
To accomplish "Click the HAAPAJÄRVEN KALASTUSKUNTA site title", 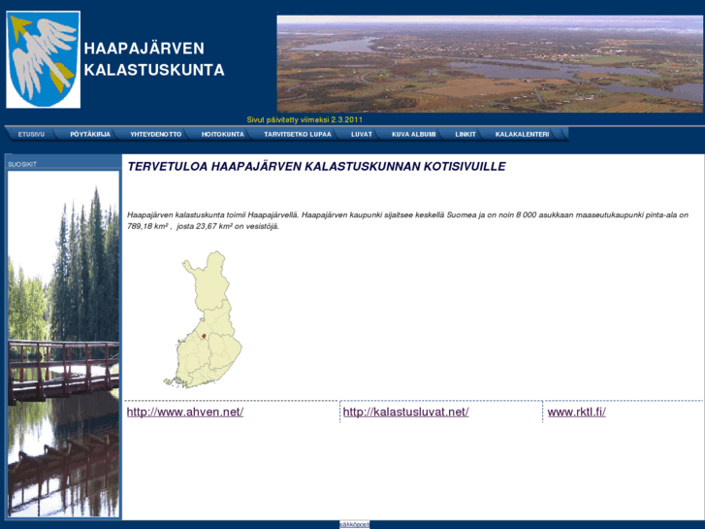I will (154, 59).
